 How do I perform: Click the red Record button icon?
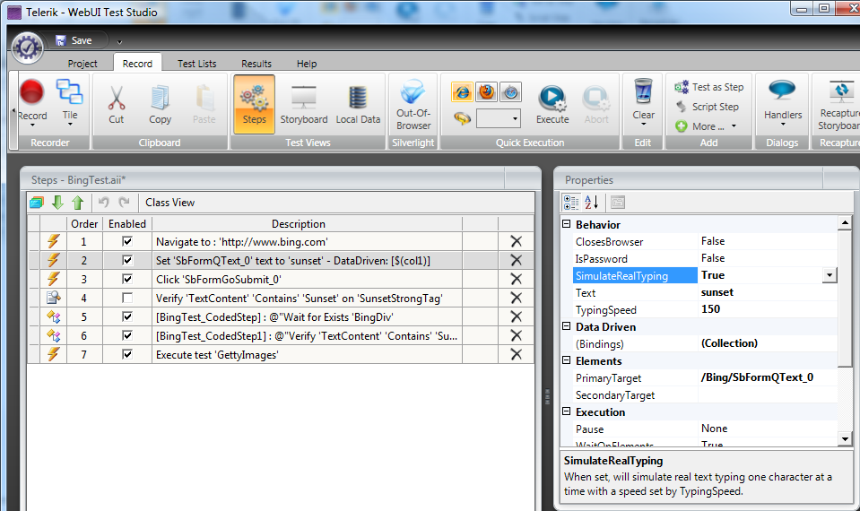pyautogui.click(x=31, y=91)
